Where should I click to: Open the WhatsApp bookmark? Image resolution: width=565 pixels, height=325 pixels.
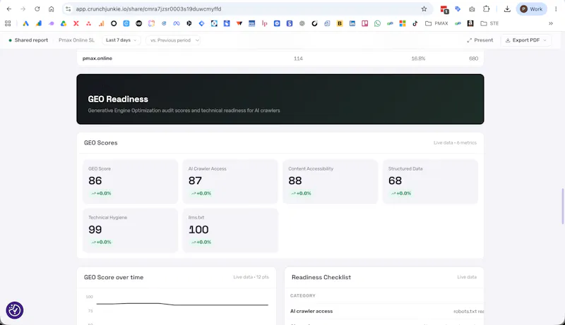click(x=377, y=23)
